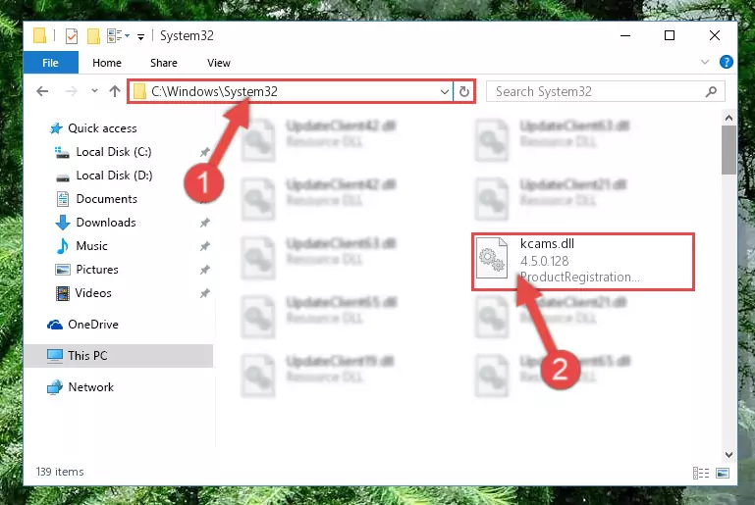Image resolution: width=755 pixels, height=505 pixels.
Task: Switch to Details view icon in status bar
Action: 701,474
